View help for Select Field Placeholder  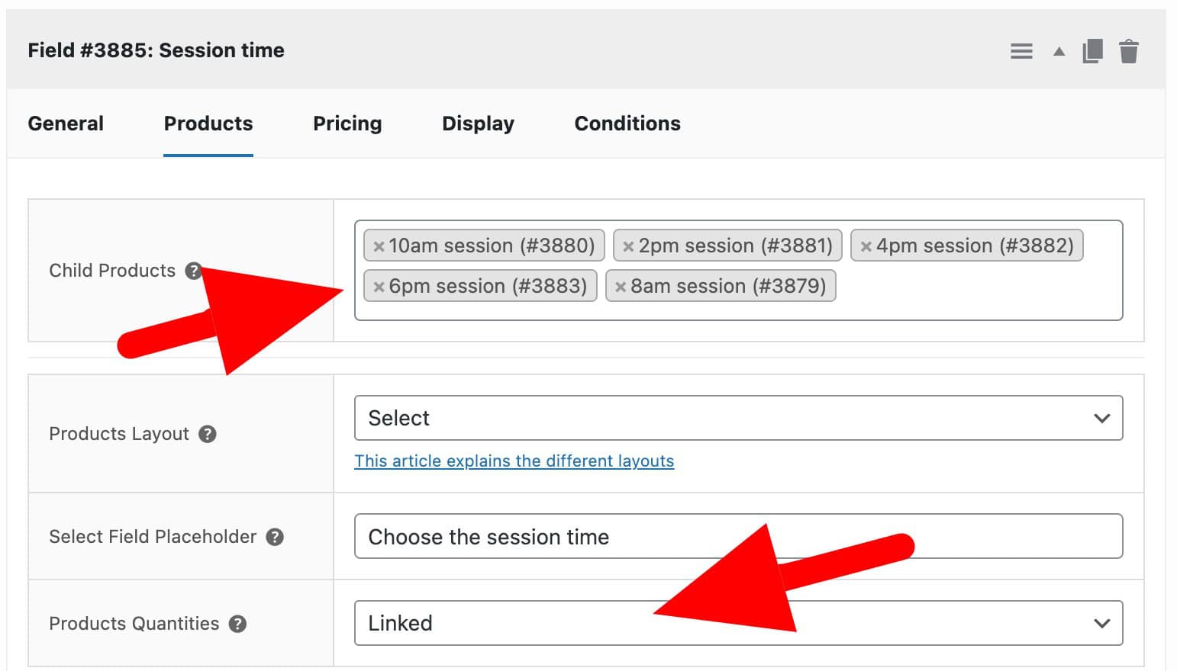click(x=275, y=537)
